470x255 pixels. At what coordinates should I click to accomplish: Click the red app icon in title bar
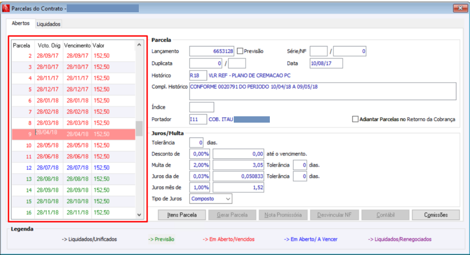6,8
